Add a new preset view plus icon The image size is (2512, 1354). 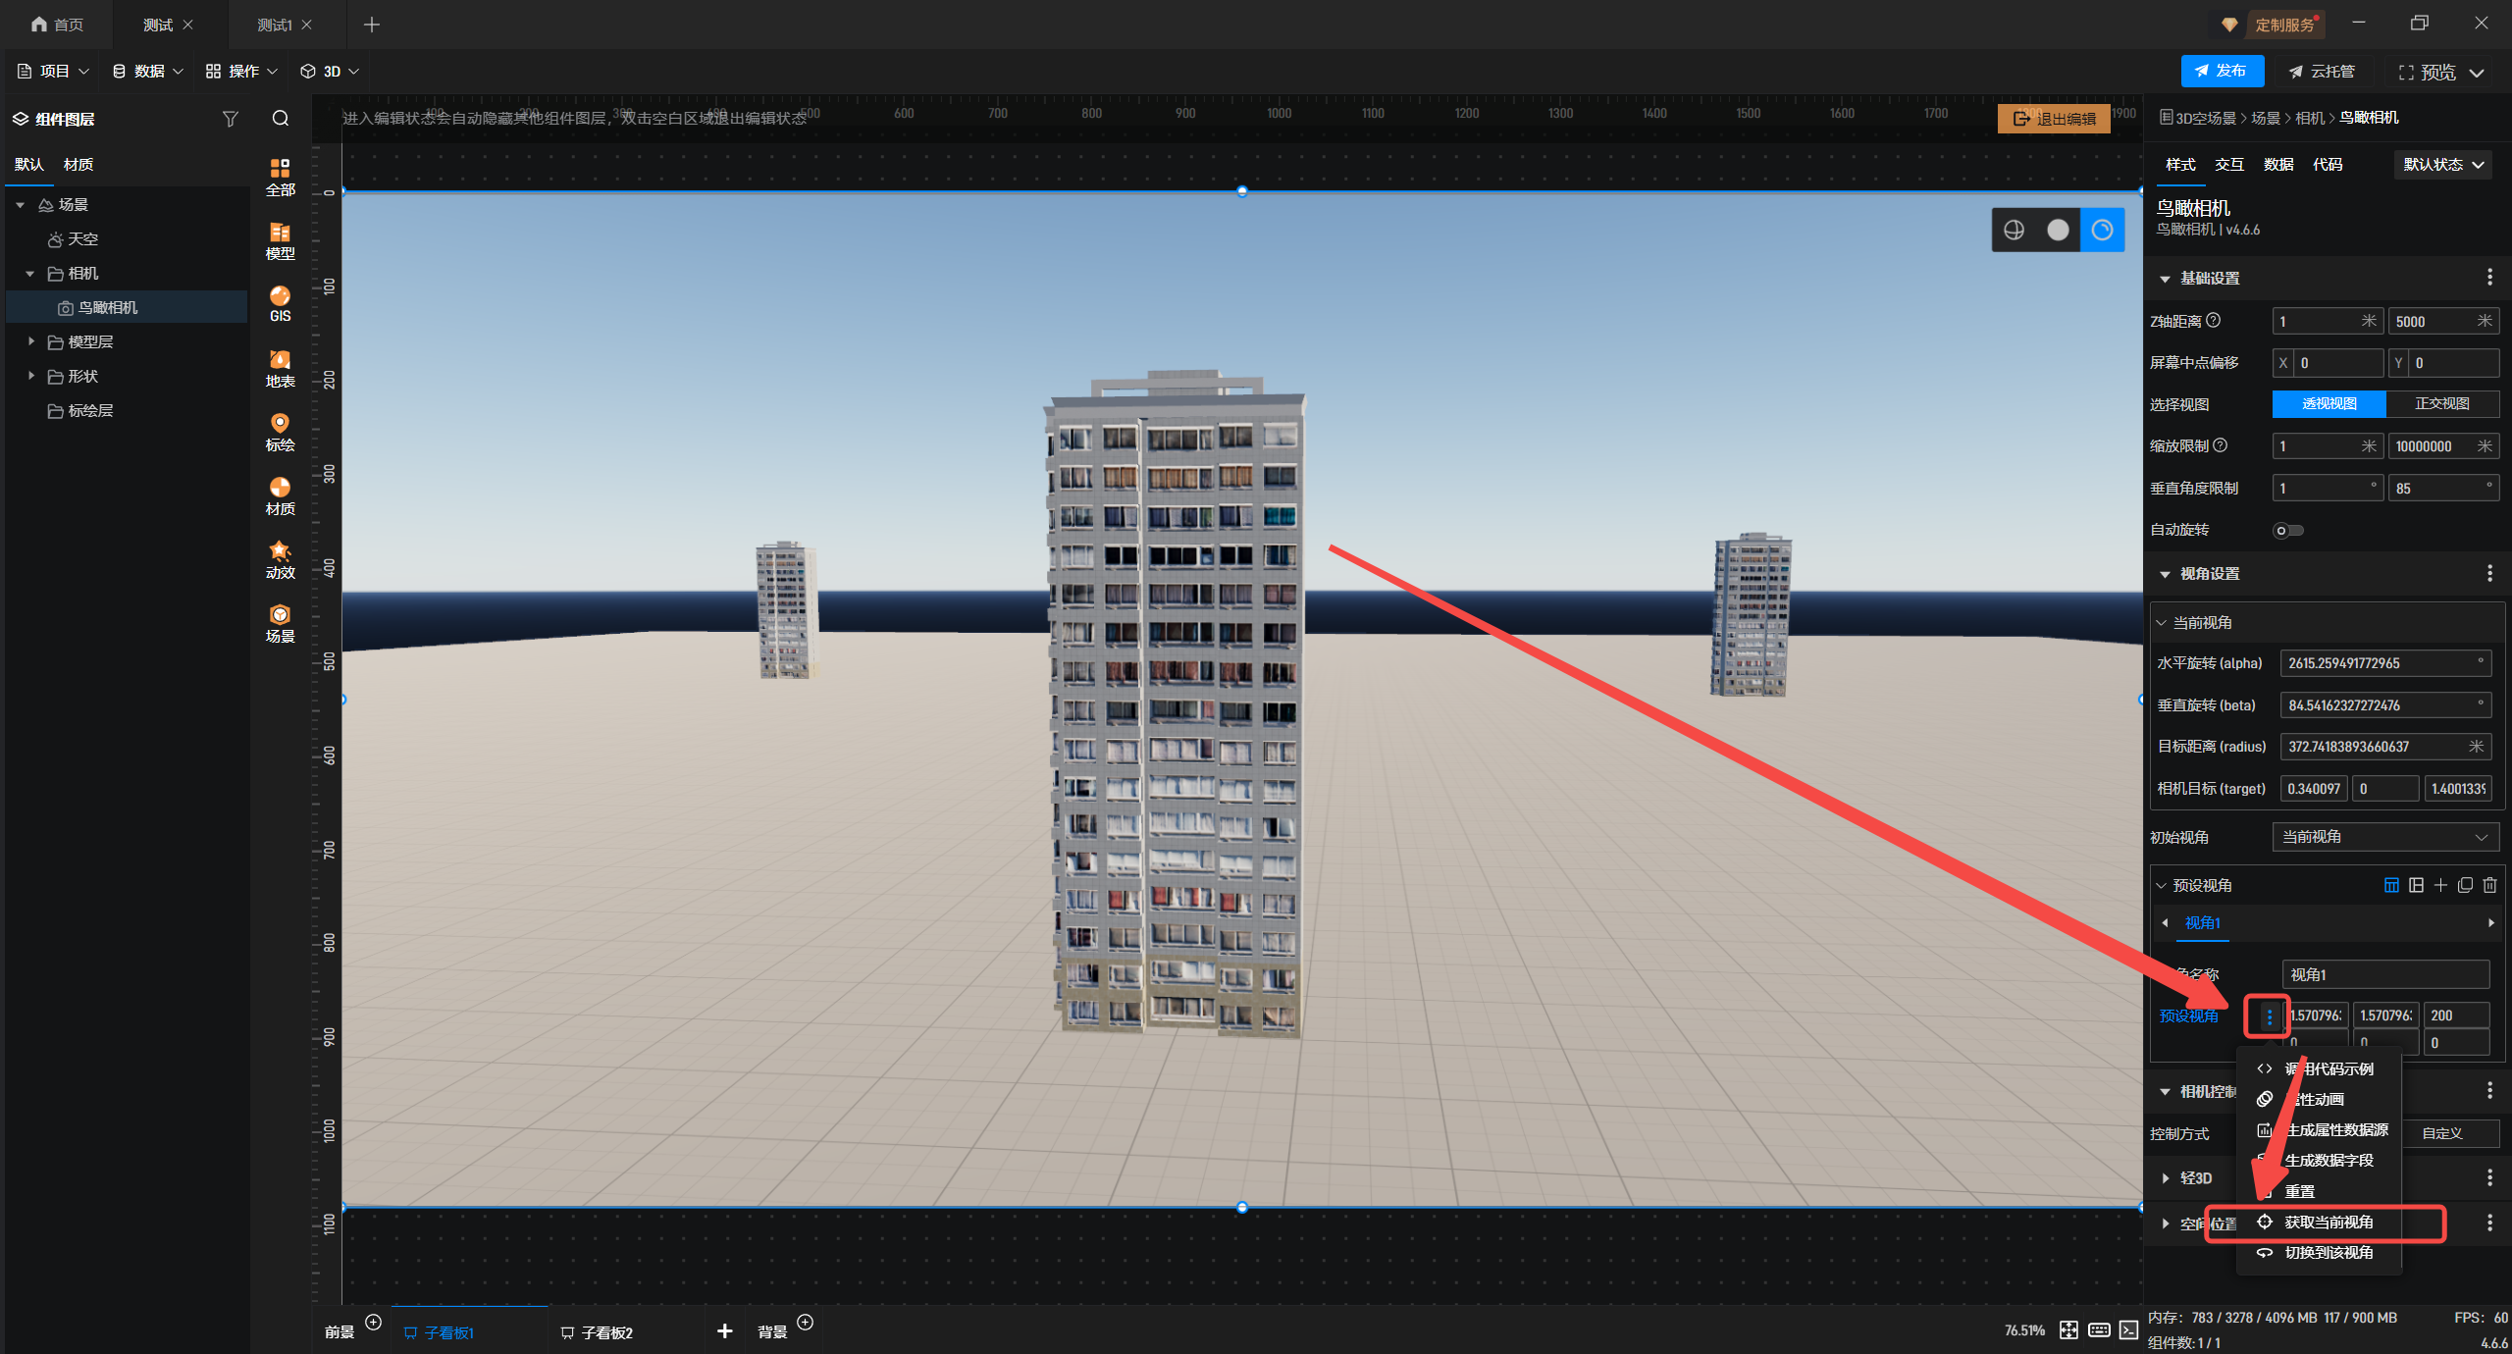2440,885
